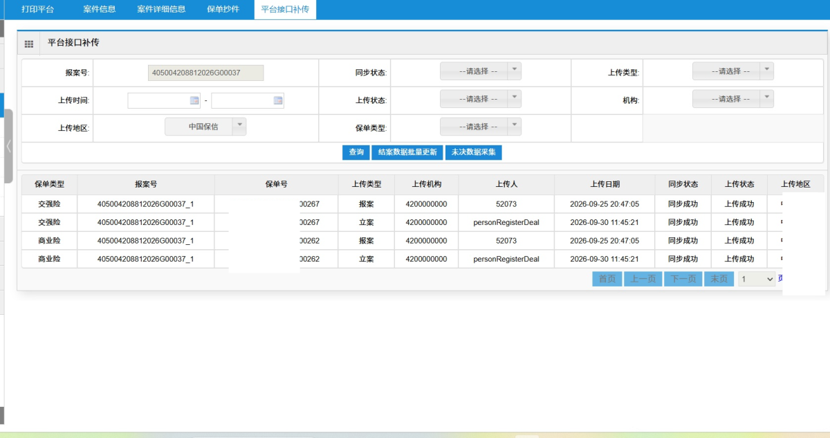Expand the 上传地区 中国保信 dropdown
Image resolution: width=830 pixels, height=438 pixels.
(x=205, y=127)
